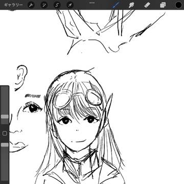Viewport: 184px width, 184px height.
Task: Click the brush opacity slider handle
Action: tap(5, 145)
